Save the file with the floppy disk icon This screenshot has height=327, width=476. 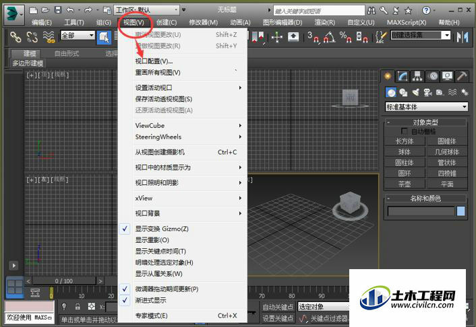pos(58,10)
